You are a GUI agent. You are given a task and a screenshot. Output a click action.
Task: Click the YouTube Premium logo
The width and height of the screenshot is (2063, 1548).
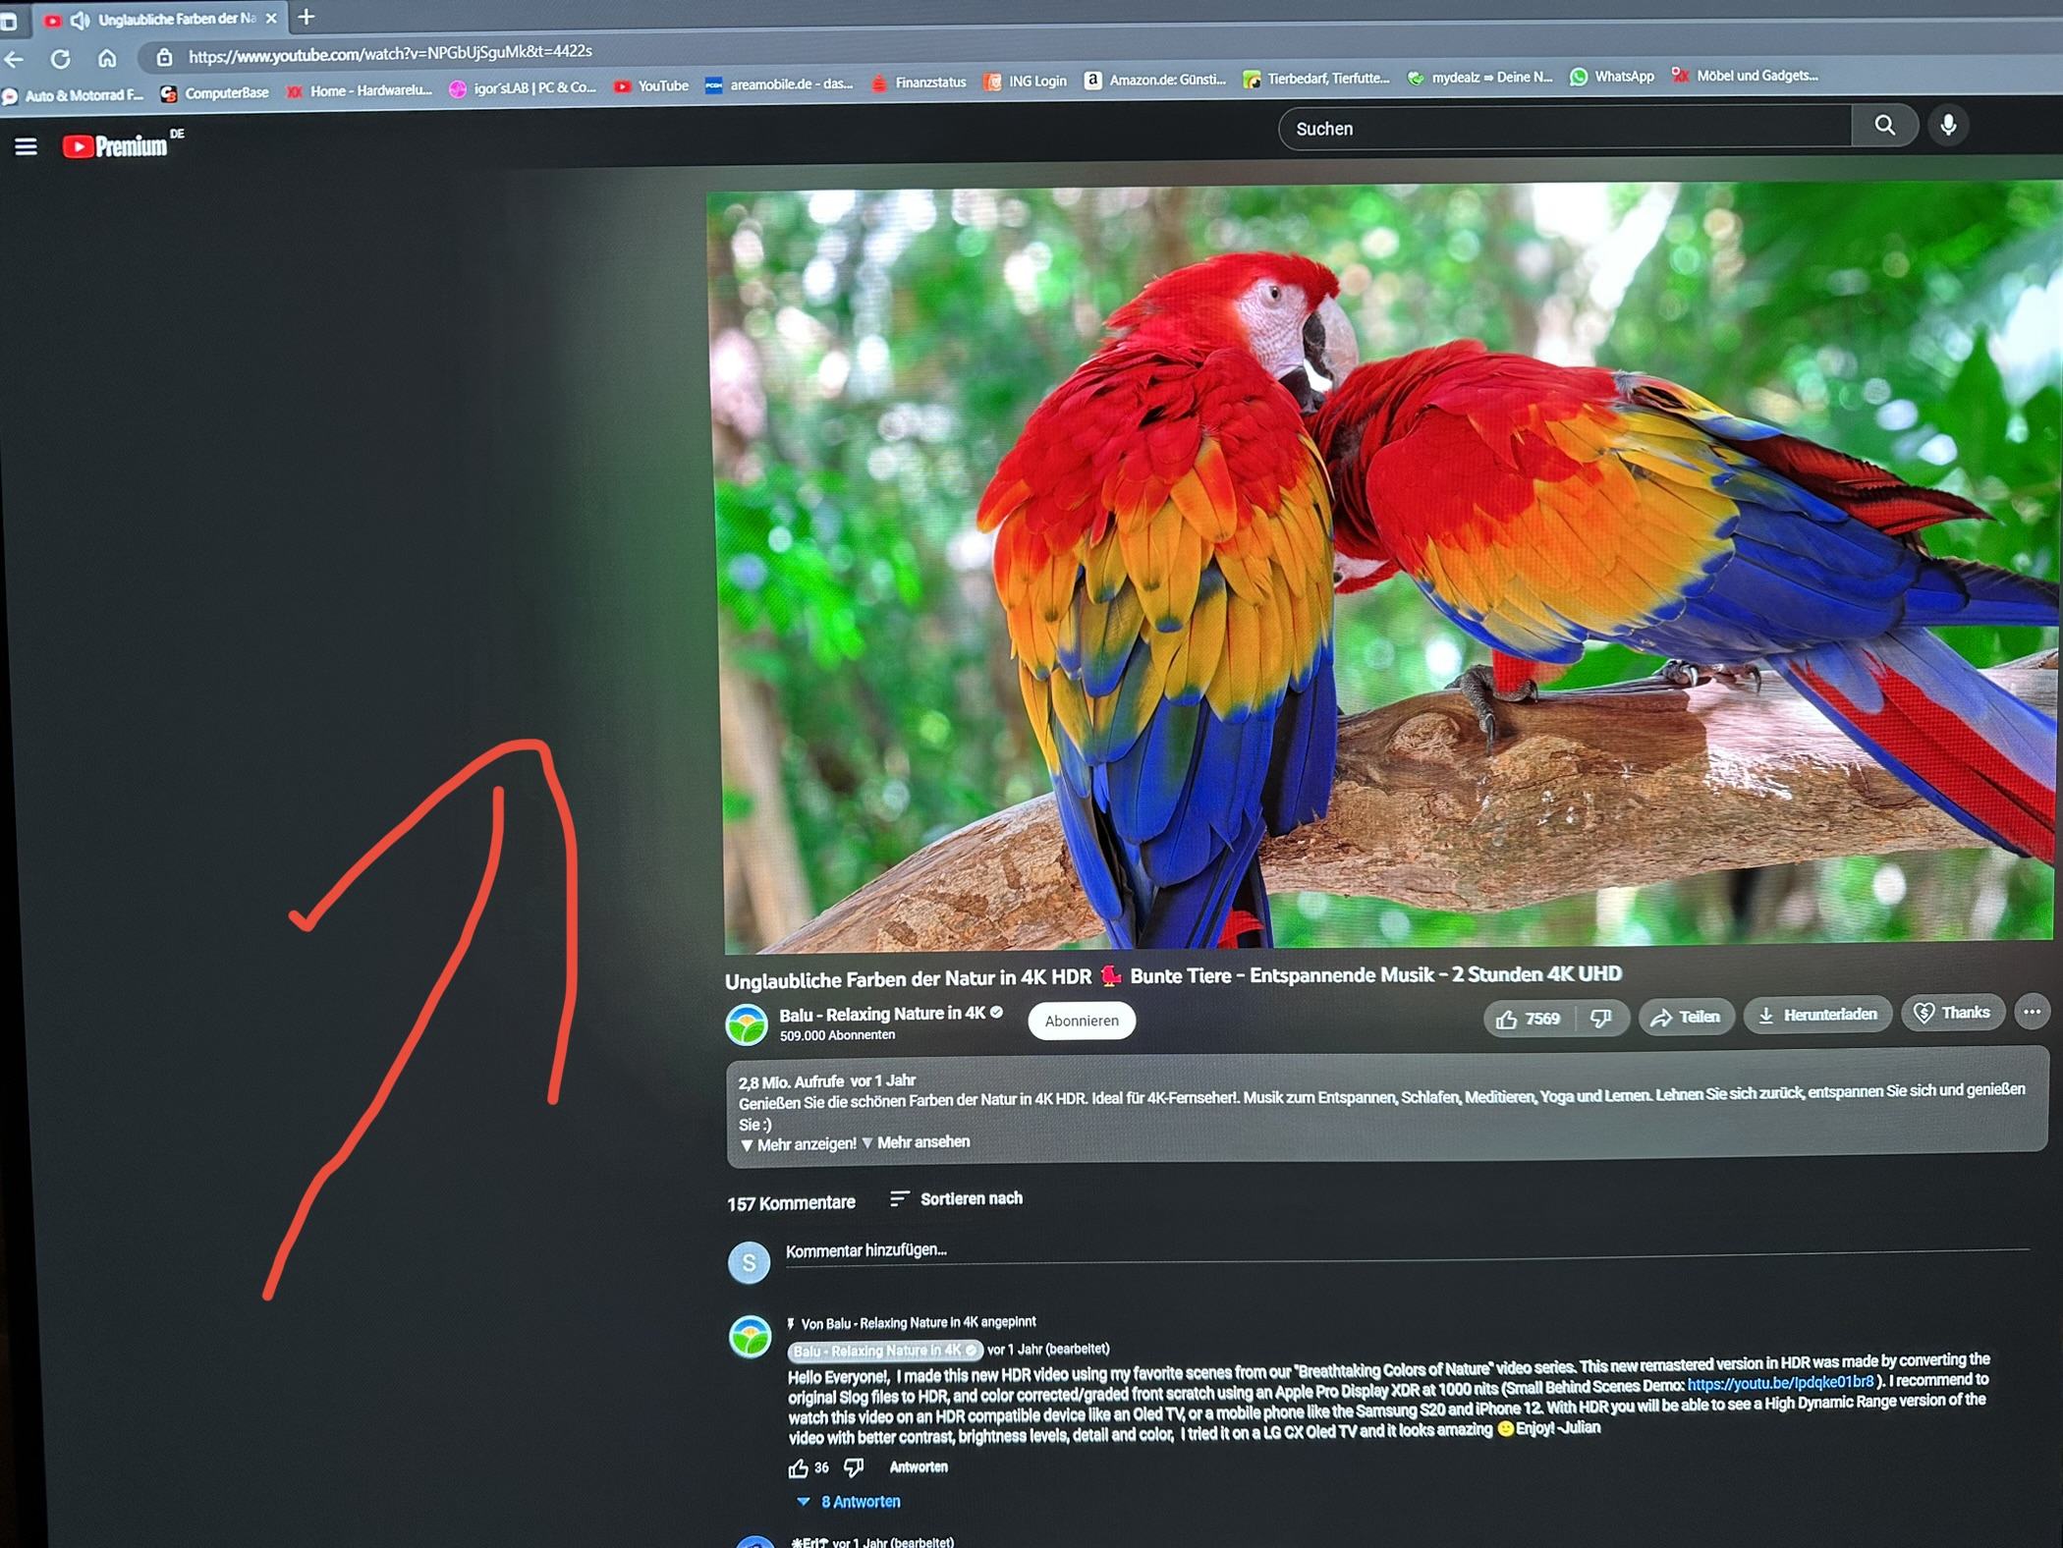tap(116, 146)
